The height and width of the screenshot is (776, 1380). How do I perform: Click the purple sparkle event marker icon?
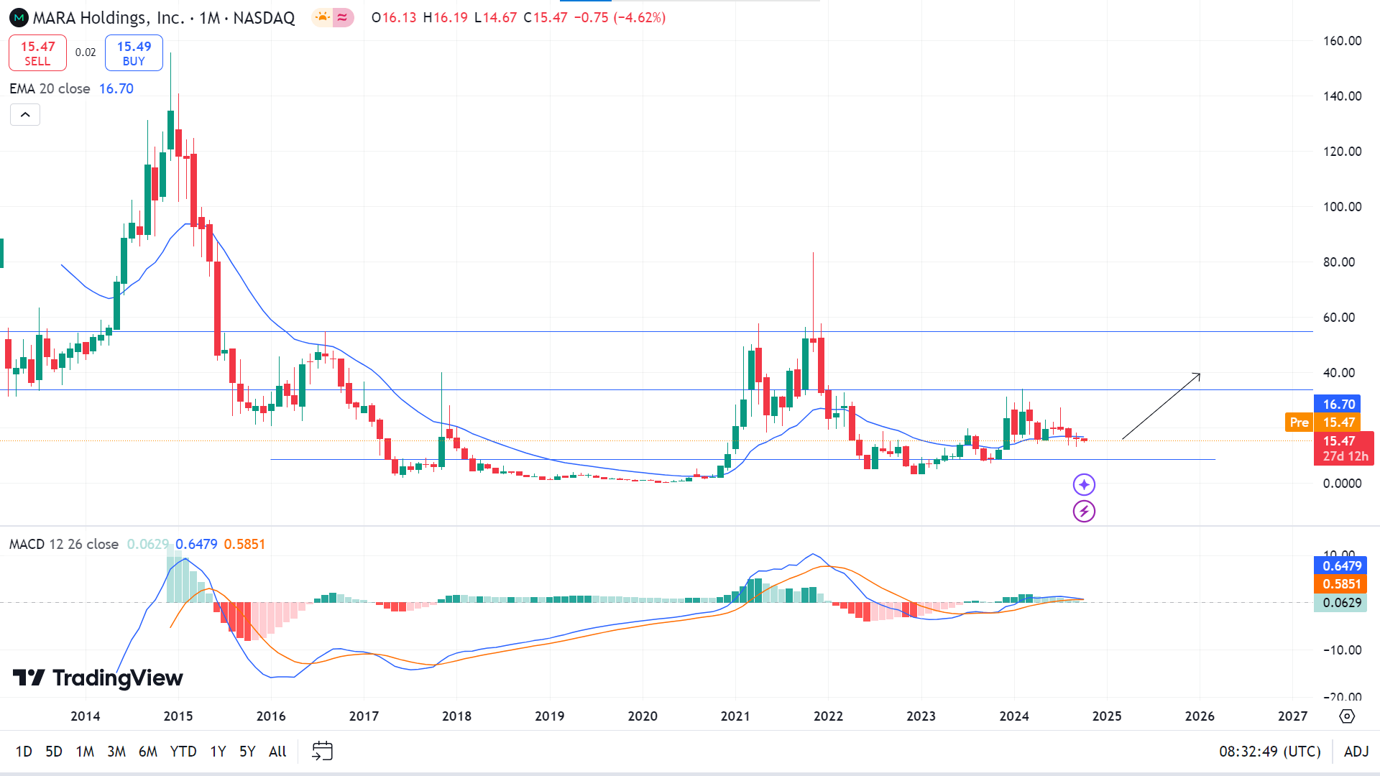coord(1084,485)
